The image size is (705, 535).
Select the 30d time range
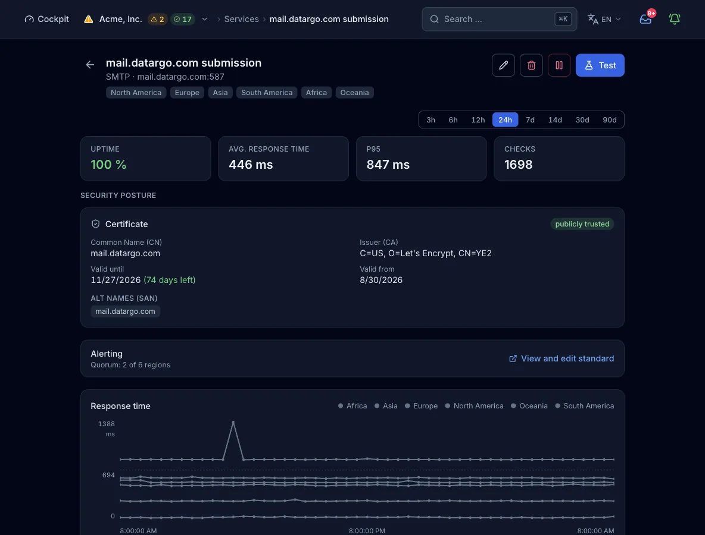click(x=582, y=120)
